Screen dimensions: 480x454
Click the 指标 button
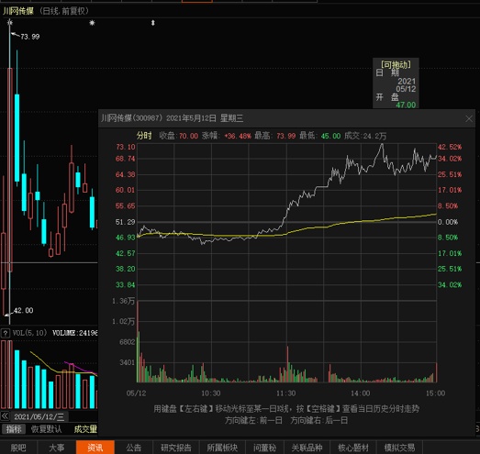click(14, 429)
